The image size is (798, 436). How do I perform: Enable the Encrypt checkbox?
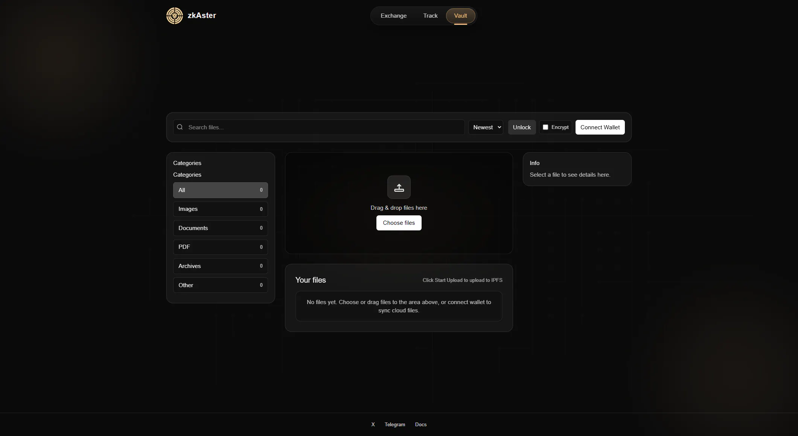[545, 127]
